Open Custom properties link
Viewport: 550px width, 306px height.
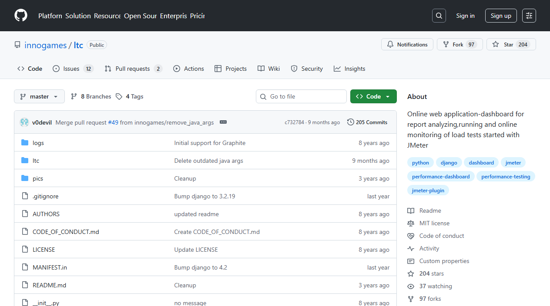point(438,261)
